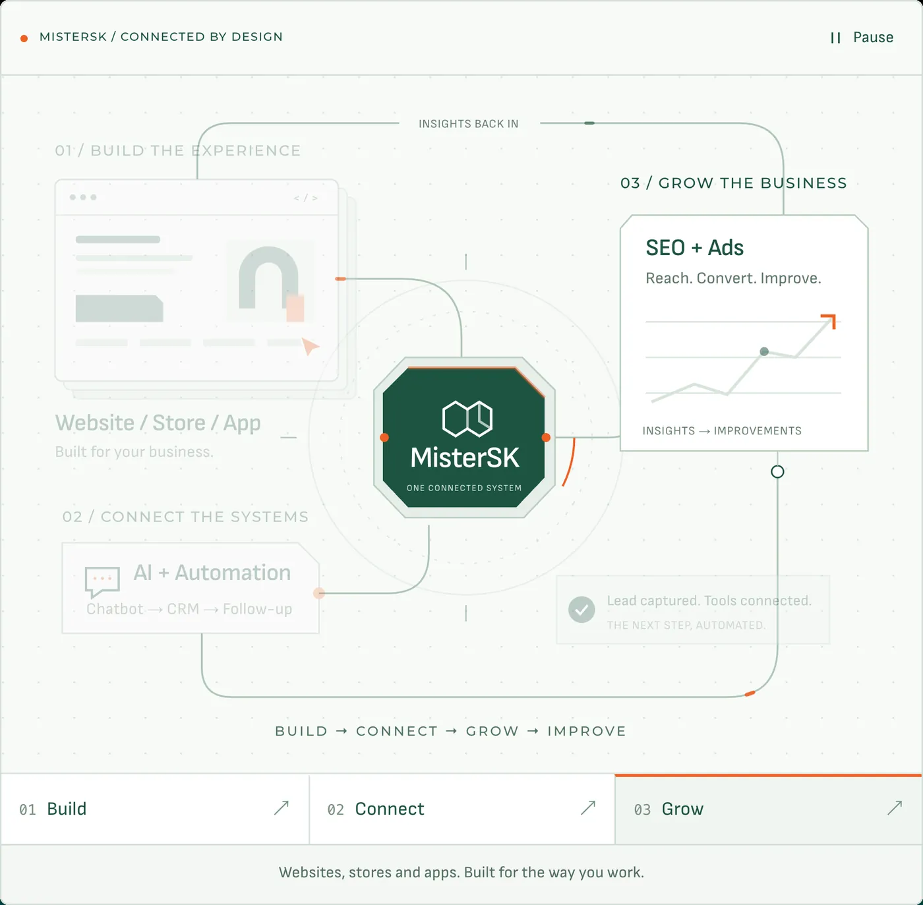
Task: Click the MisterSK central hub badge
Action: (x=465, y=438)
